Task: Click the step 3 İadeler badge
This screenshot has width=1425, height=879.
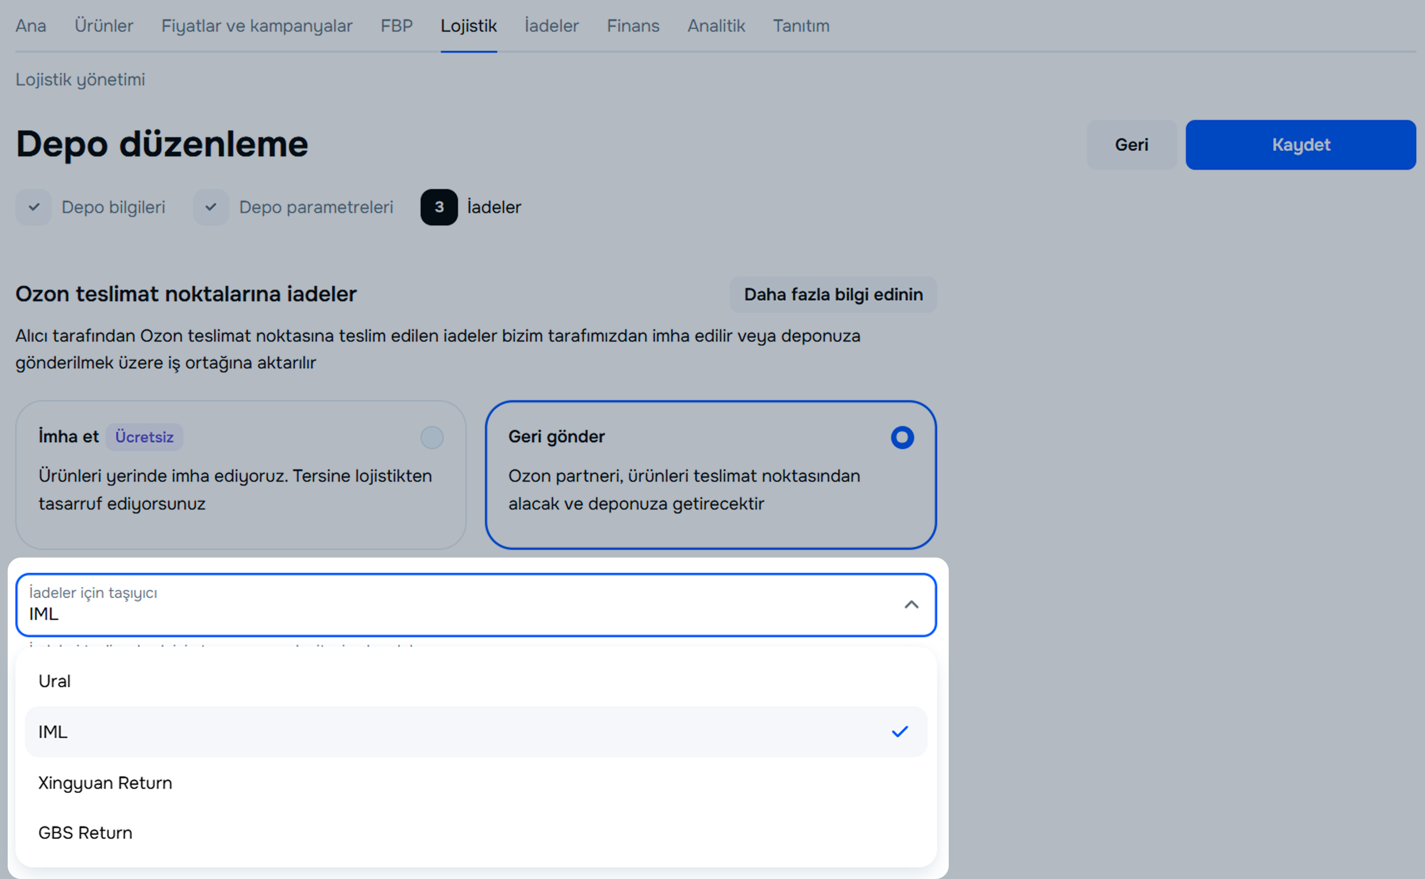Action: [x=439, y=207]
